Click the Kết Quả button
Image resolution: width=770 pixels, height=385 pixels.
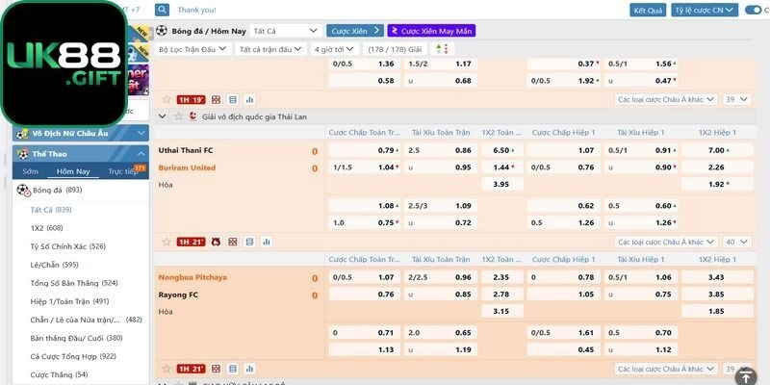pyautogui.click(x=648, y=10)
